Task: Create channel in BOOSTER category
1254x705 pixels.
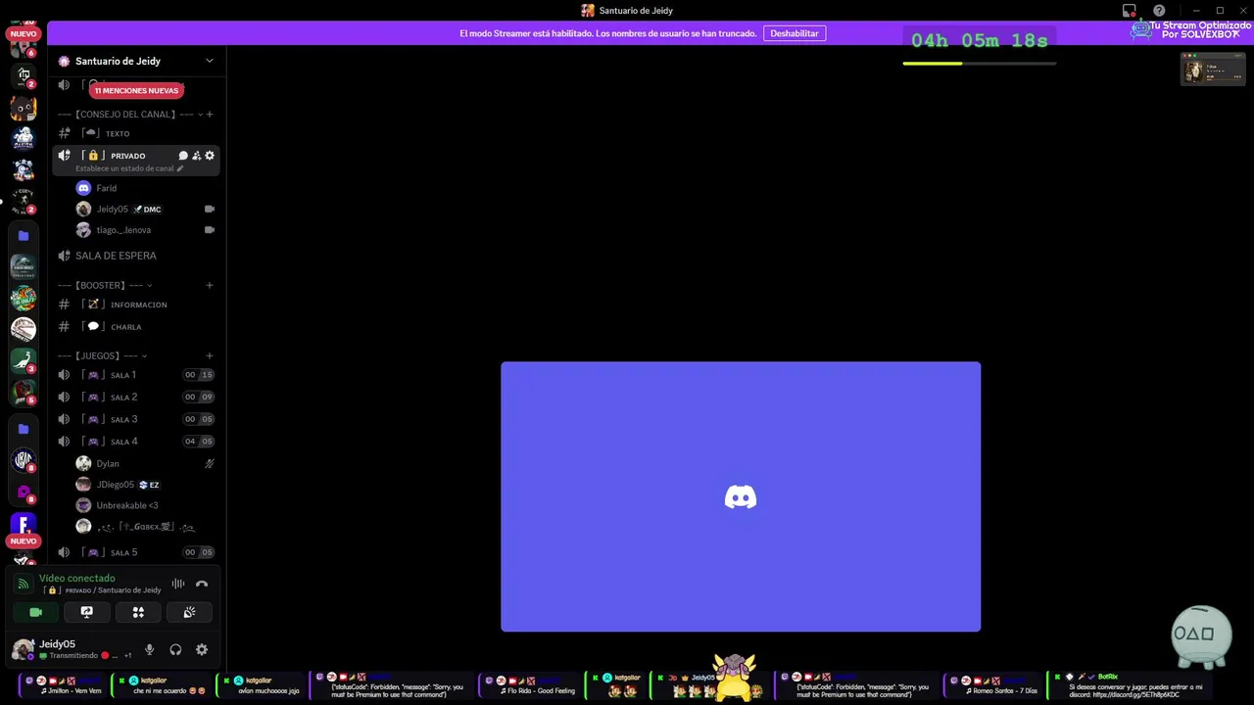Action: coord(210,285)
